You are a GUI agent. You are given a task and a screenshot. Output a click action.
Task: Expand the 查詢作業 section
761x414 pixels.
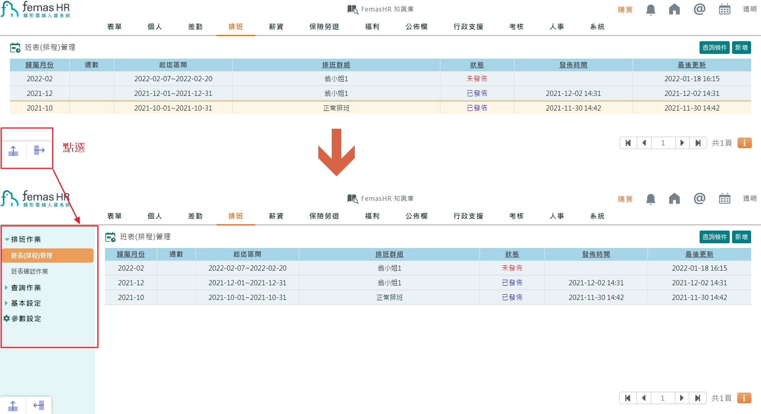pyautogui.click(x=6, y=288)
